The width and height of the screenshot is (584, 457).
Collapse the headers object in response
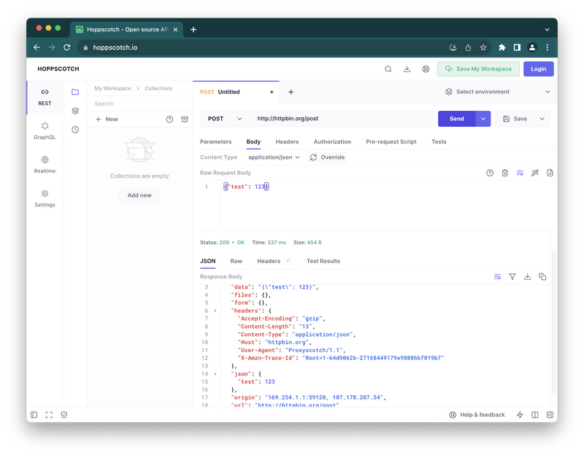[x=215, y=310]
